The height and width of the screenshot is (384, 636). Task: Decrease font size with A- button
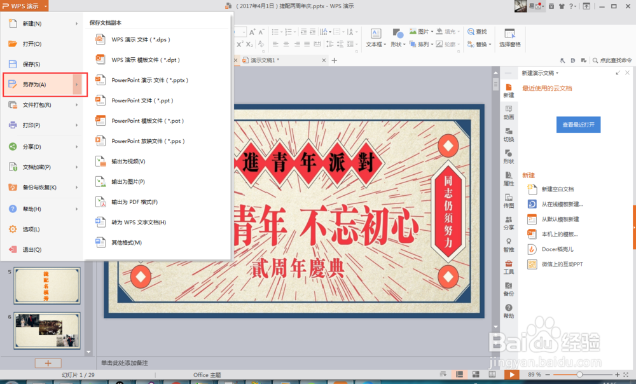click(261, 32)
